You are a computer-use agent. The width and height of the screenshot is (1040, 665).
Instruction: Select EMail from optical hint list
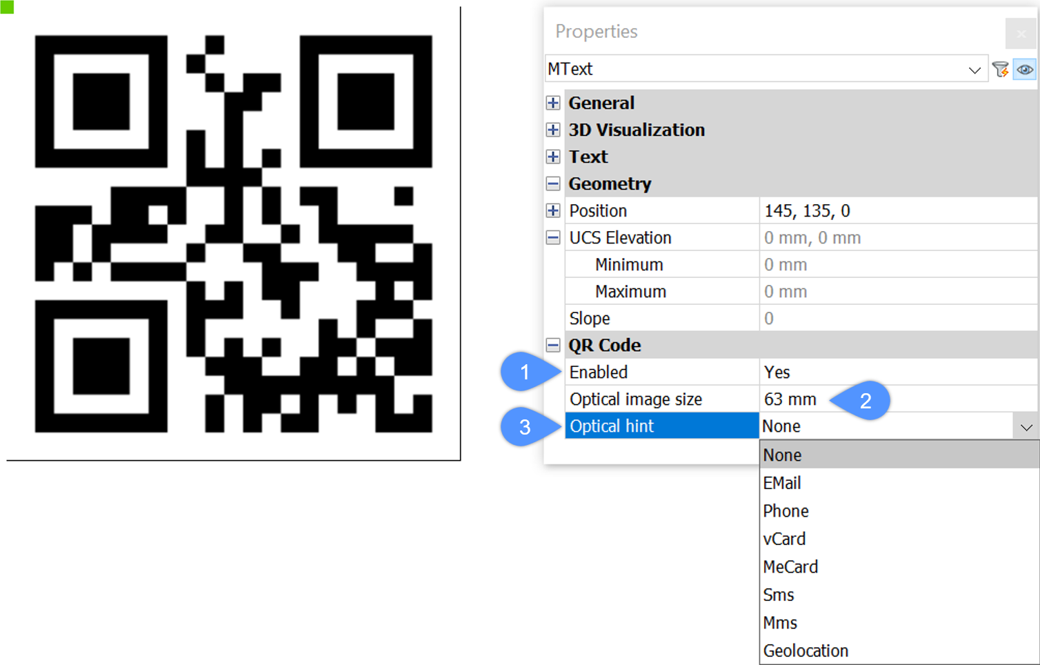(782, 483)
